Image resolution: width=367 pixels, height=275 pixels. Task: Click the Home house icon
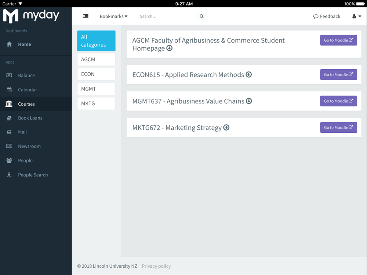[x=9, y=44]
